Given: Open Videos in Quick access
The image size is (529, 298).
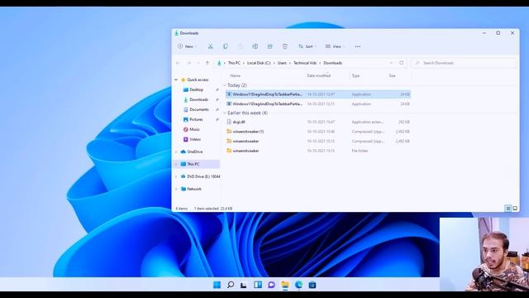Looking at the screenshot, I should (x=195, y=139).
